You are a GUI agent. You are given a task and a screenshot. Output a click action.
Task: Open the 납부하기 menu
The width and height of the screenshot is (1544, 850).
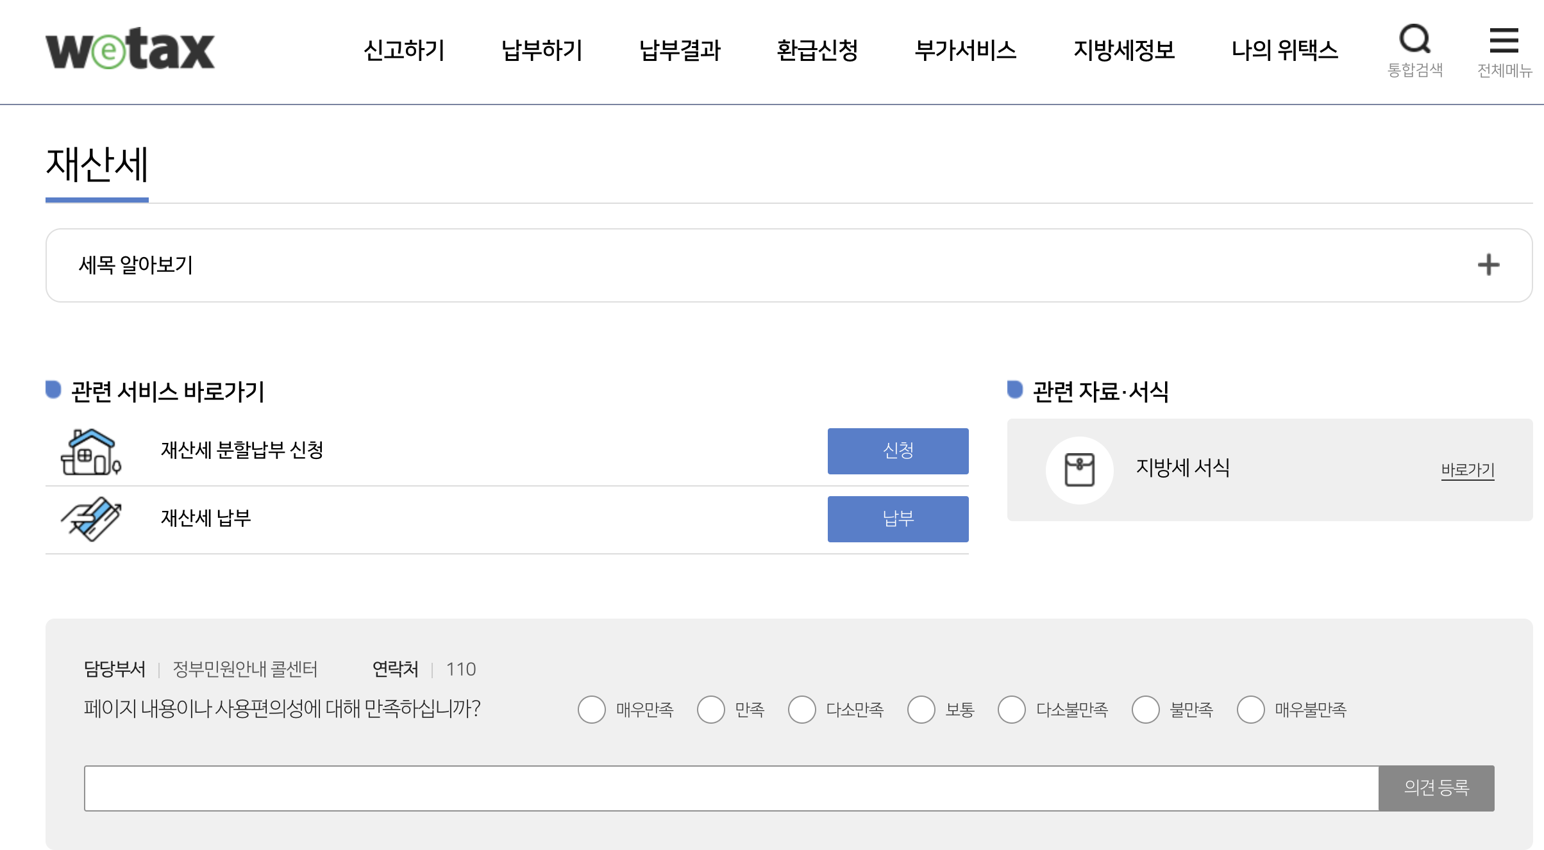tap(542, 50)
